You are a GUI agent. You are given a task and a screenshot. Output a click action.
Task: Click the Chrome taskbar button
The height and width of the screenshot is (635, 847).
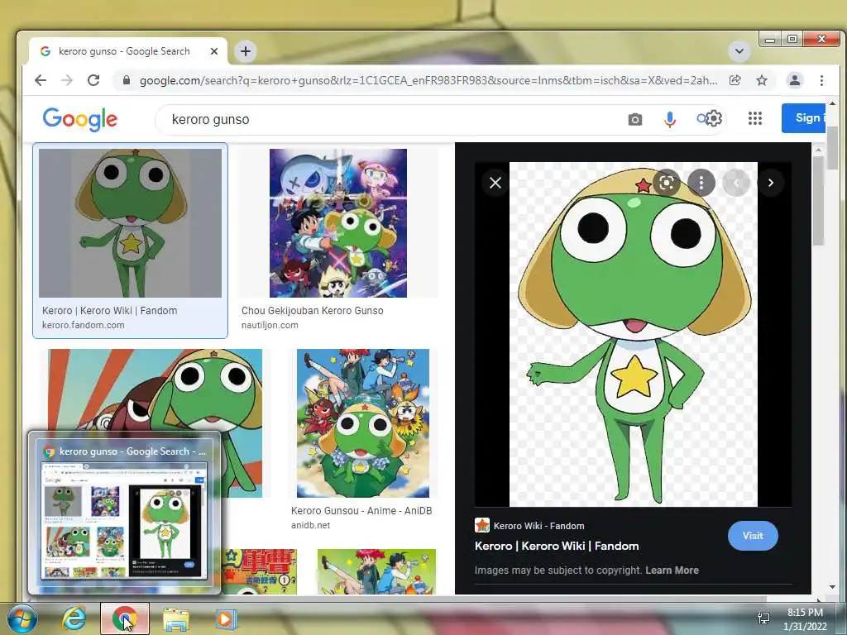[x=125, y=618]
